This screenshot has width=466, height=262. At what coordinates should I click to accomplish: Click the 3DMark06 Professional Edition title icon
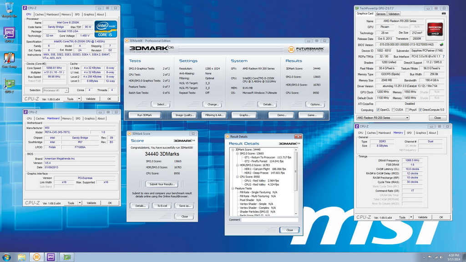tap(127, 40)
